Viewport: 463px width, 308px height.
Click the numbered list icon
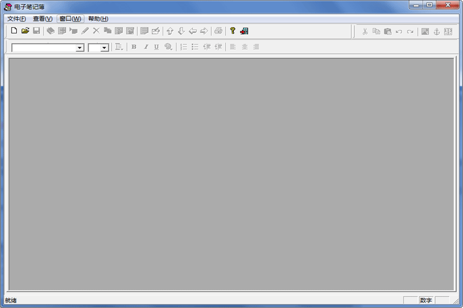click(x=183, y=47)
